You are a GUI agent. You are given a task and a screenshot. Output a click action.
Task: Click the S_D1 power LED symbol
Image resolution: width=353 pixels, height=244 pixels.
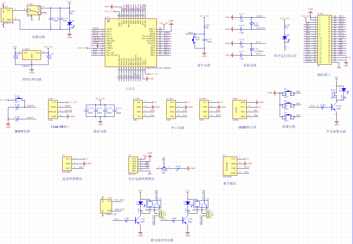click(69, 23)
